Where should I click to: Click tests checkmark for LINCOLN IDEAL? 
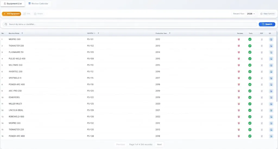coord(250,110)
